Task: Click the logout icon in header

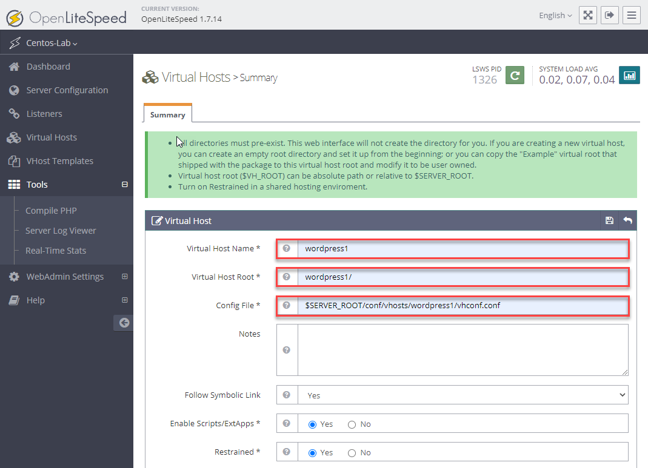Action: click(610, 15)
